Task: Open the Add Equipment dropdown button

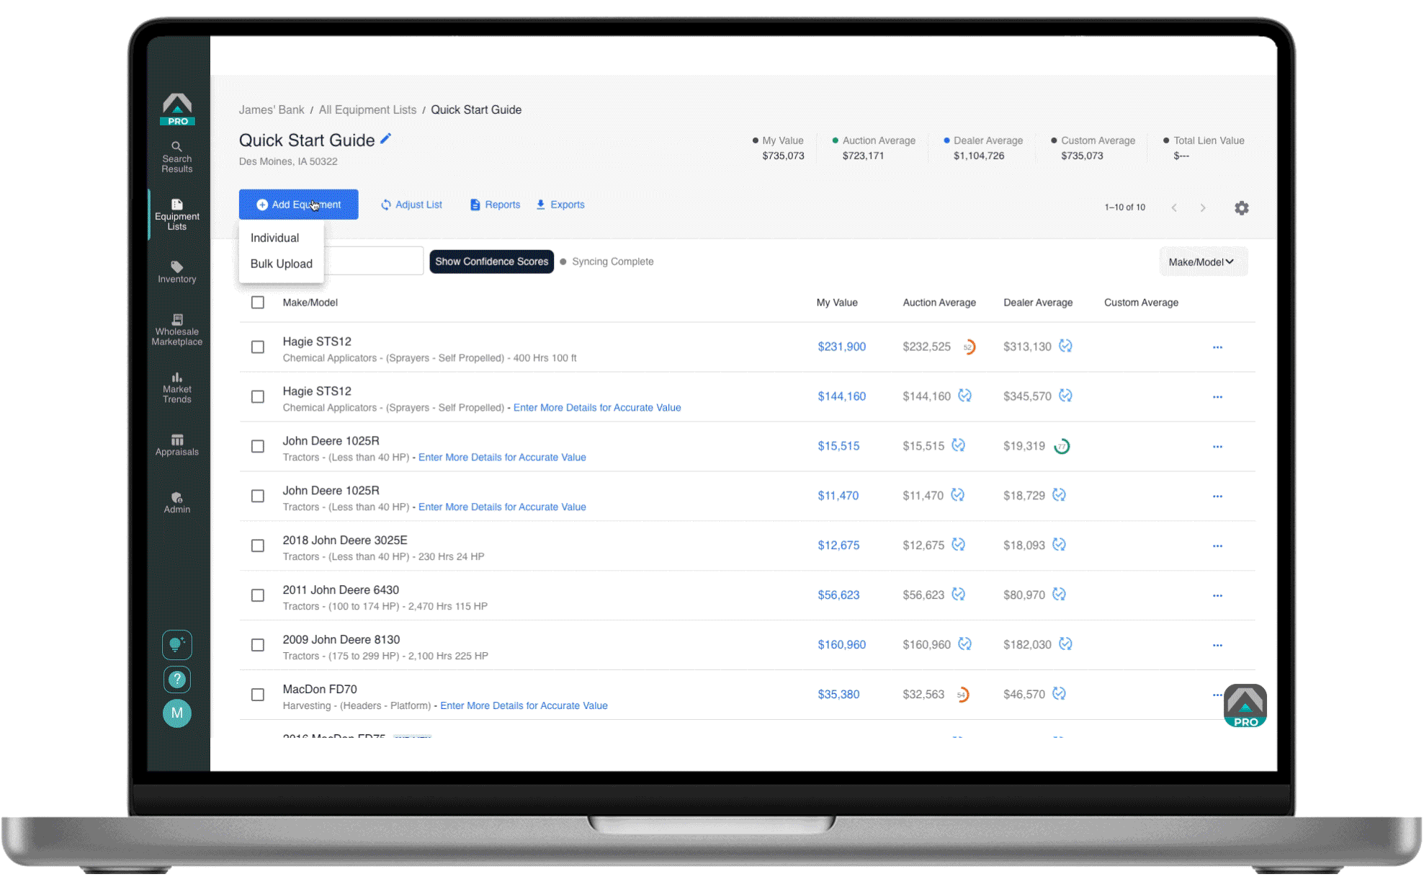Action: pos(298,205)
